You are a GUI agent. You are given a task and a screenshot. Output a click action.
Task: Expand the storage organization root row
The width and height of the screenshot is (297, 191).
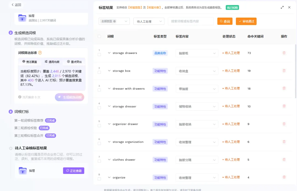pos(109,142)
